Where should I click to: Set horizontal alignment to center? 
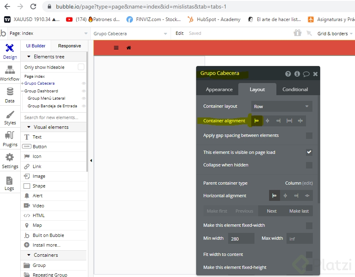coord(285,196)
